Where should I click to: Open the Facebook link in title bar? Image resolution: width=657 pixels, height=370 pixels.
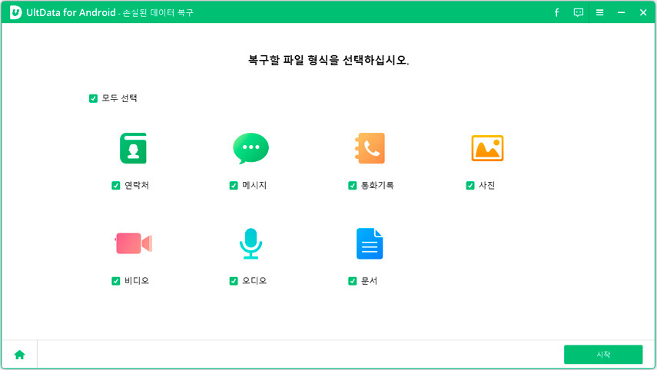tap(556, 12)
